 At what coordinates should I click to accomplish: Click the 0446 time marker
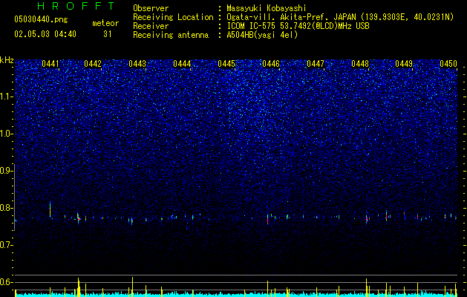pyautogui.click(x=271, y=64)
